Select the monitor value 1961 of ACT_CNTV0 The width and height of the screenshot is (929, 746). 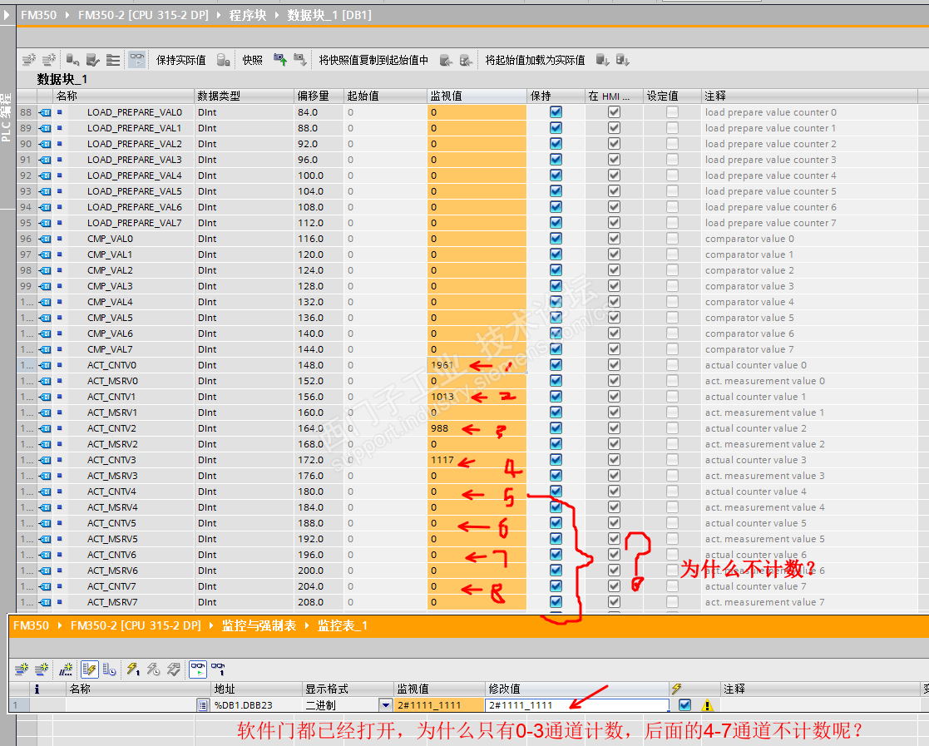click(442, 365)
